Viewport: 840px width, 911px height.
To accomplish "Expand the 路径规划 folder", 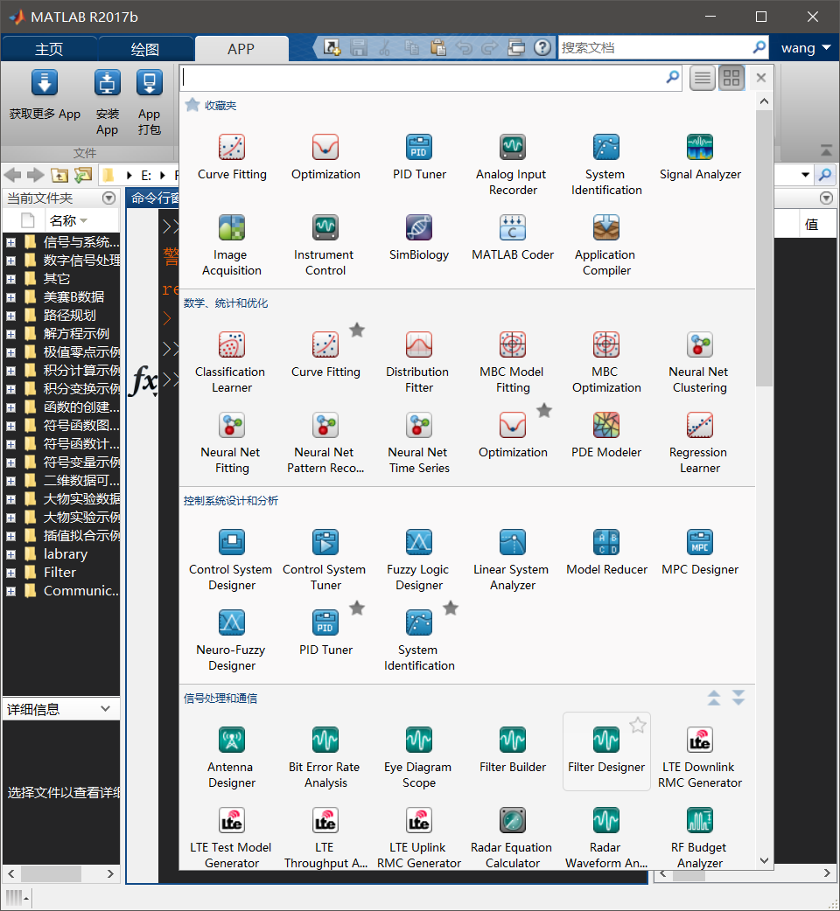I will pyautogui.click(x=10, y=316).
